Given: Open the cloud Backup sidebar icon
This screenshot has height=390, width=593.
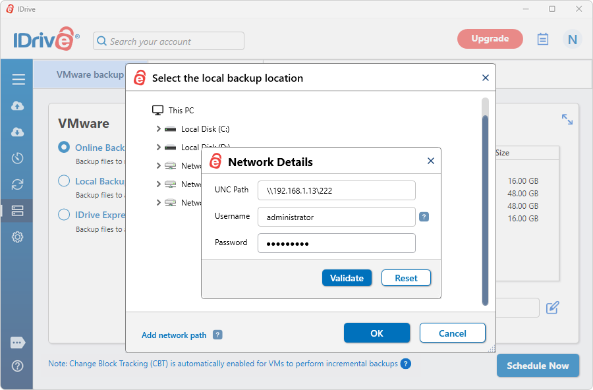Looking at the screenshot, I should point(17,106).
